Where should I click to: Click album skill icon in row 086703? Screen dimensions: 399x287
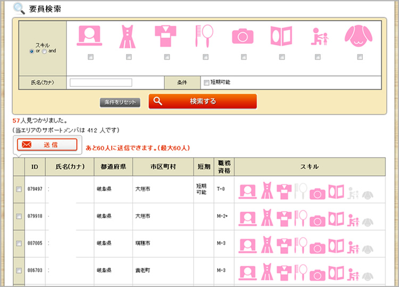(336, 273)
